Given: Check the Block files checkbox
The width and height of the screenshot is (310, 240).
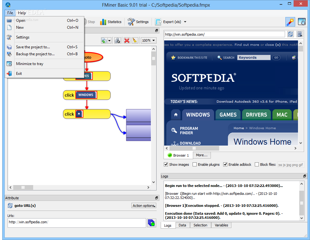Looking at the screenshot, I should (x=257, y=165).
